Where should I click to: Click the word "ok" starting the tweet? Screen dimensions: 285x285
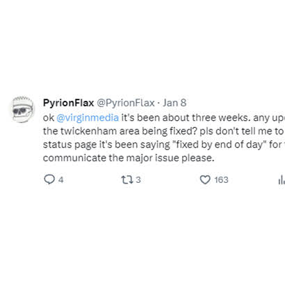(x=49, y=117)
